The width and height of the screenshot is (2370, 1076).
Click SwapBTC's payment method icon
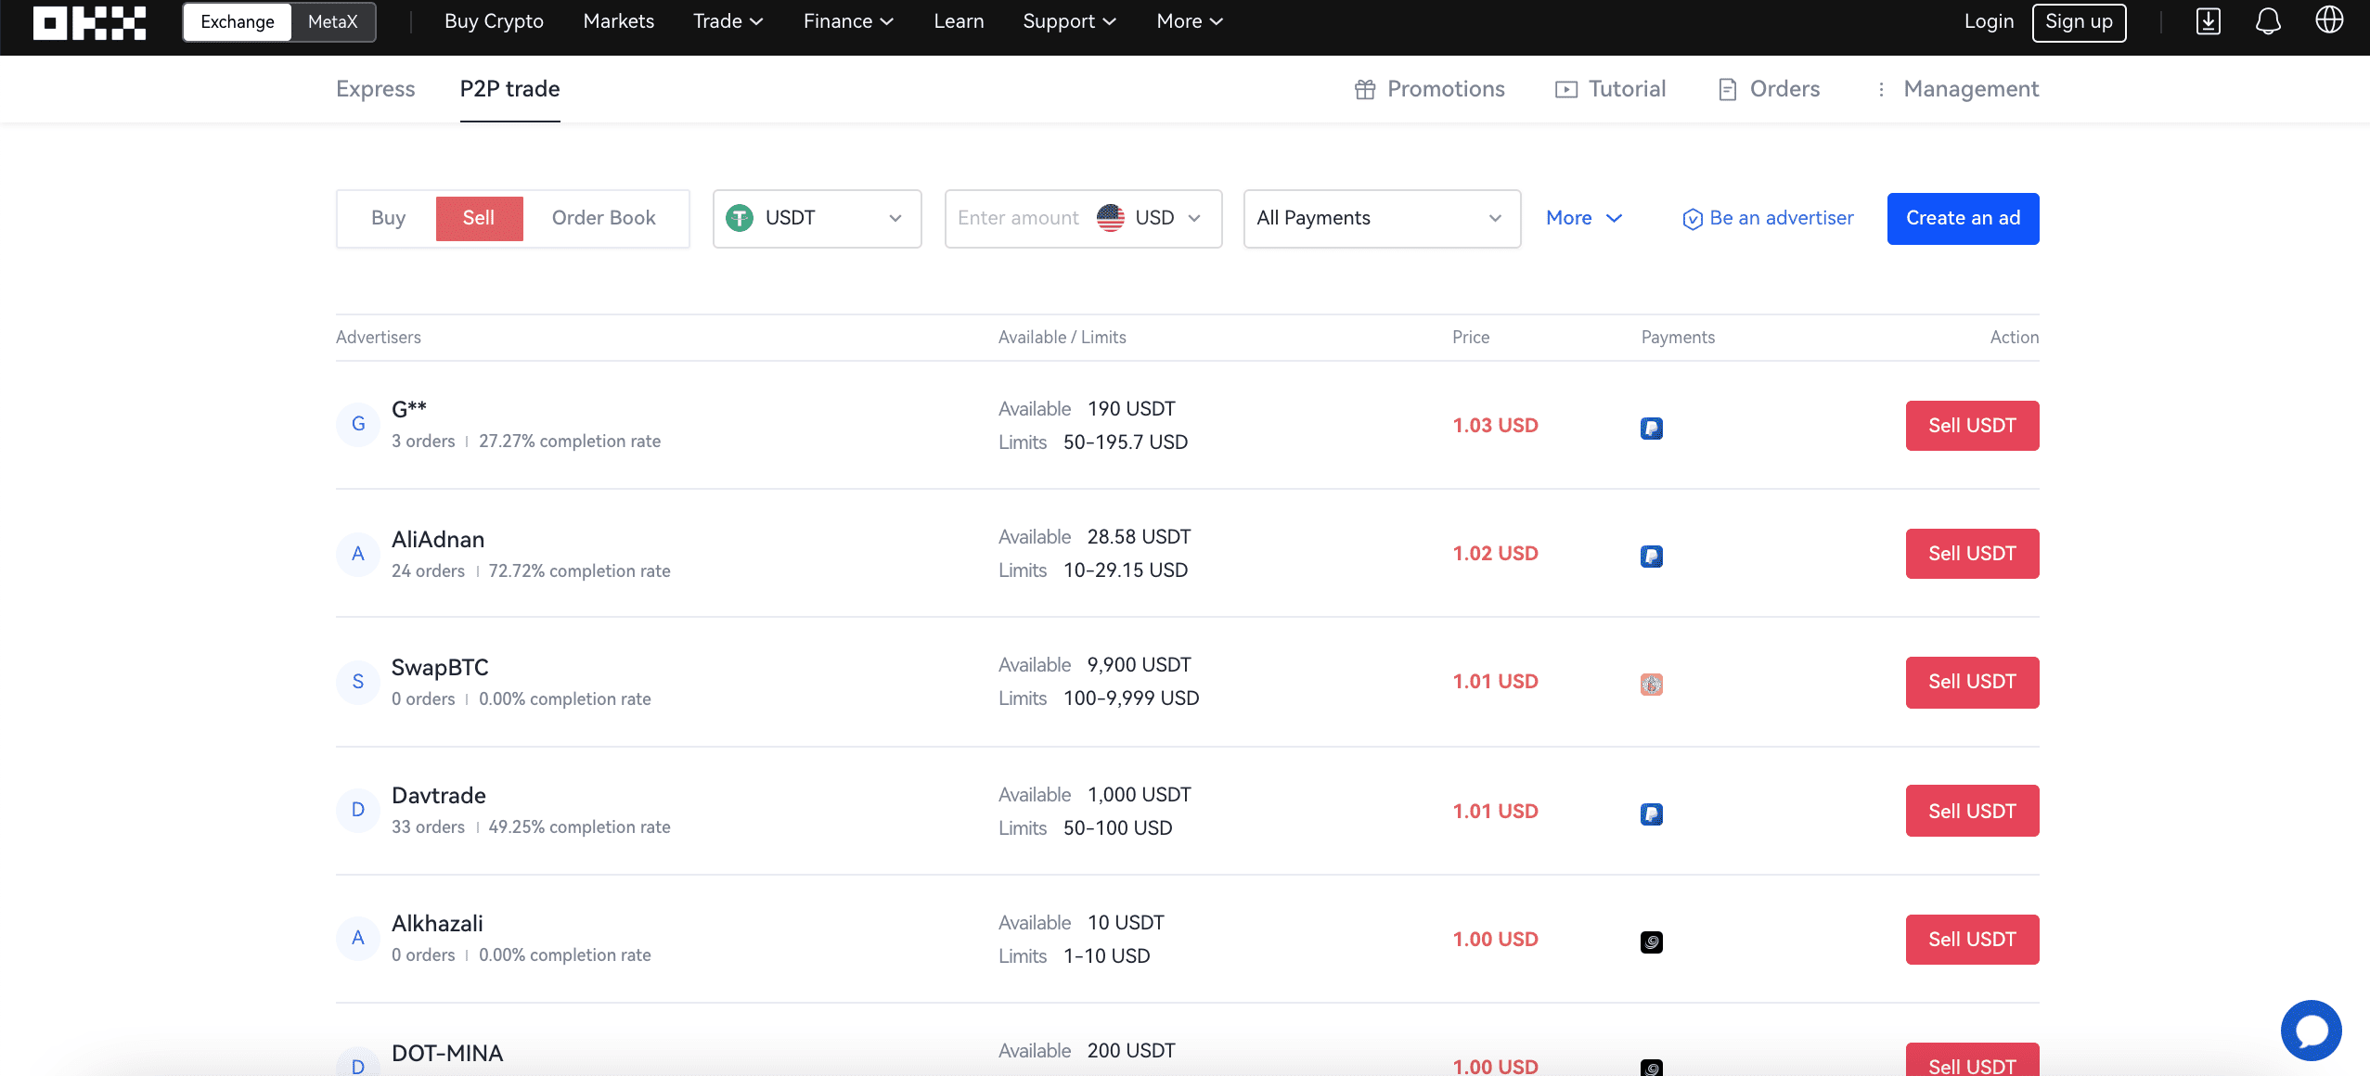click(1652, 685)
